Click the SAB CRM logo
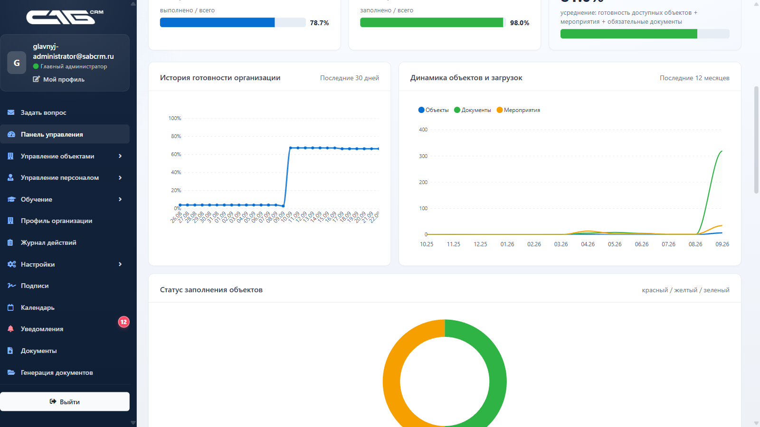 pyautogui.click(x=65, y=17)
